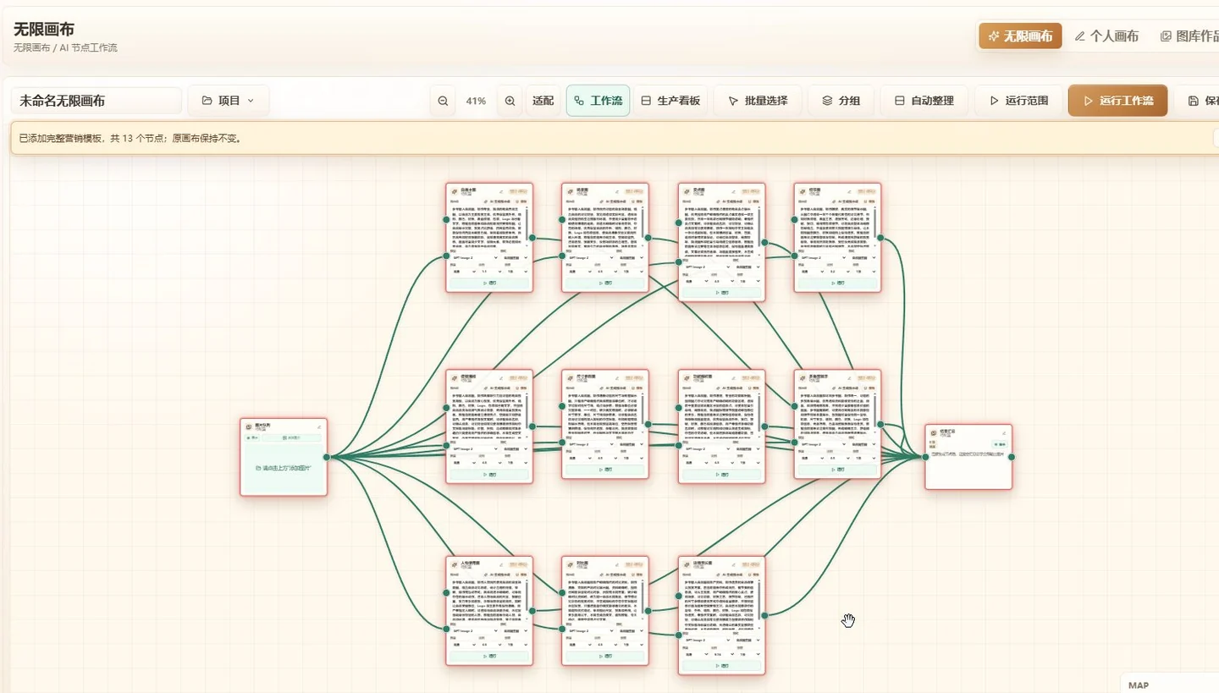Screen dimensions: 1219x693
Task: Click the pencil edit icon on 图片队列 node
Action: [x=319, y=426]
